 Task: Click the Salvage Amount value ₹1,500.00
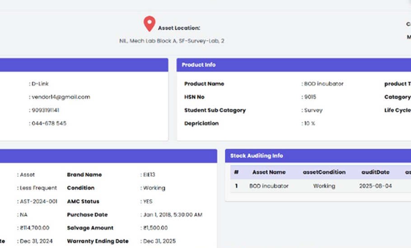coord(155,228)
